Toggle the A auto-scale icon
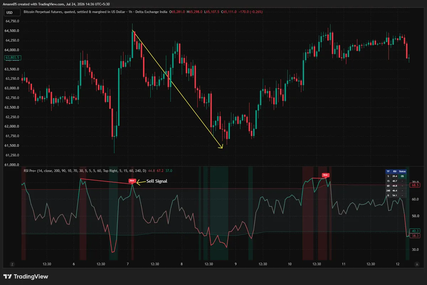The height and width of the screenshot is (285, 427). click(417, 264)
